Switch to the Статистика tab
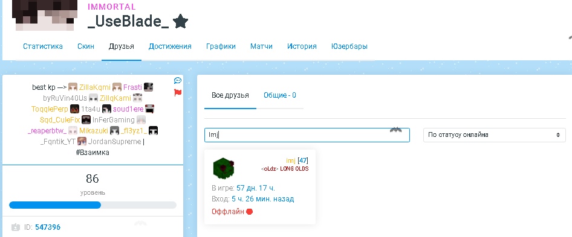 [x=43, y=46]
